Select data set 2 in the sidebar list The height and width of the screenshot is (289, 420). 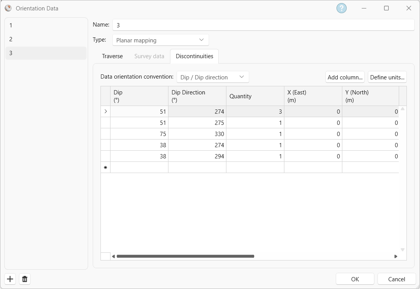pyautogui.click(x=46, y=39)
